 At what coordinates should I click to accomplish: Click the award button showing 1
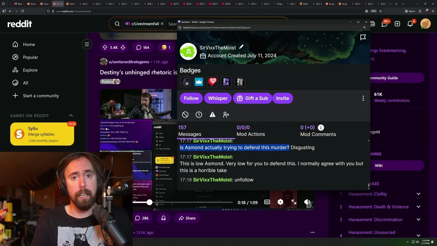pos(166,47)
